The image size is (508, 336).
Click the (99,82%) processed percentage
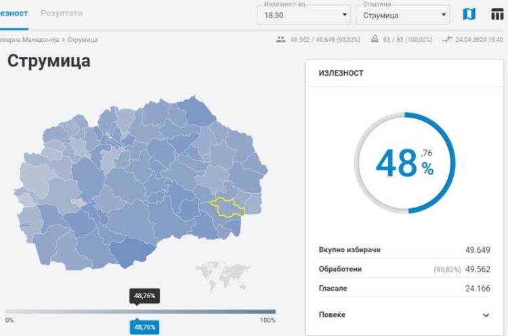(447, 269)
